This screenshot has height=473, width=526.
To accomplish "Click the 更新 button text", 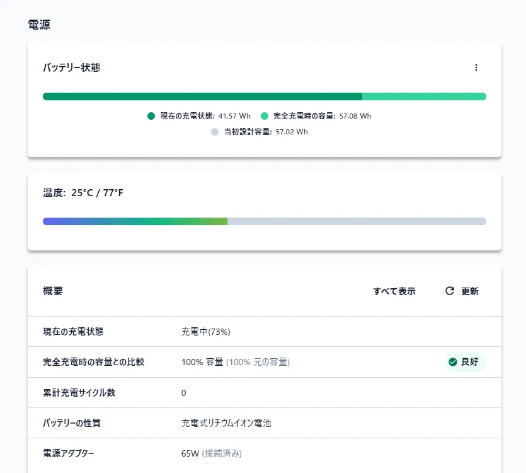I will point(470,291).
